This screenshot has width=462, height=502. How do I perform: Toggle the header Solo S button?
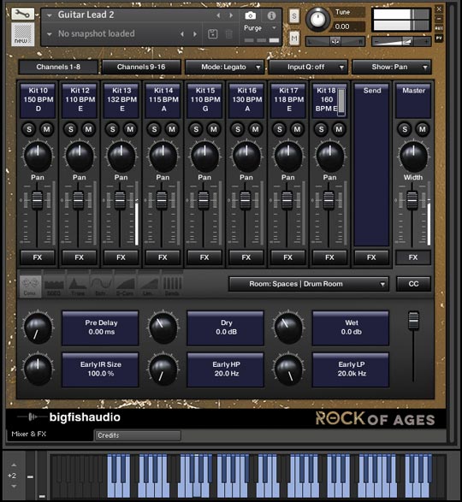(294, 15)
